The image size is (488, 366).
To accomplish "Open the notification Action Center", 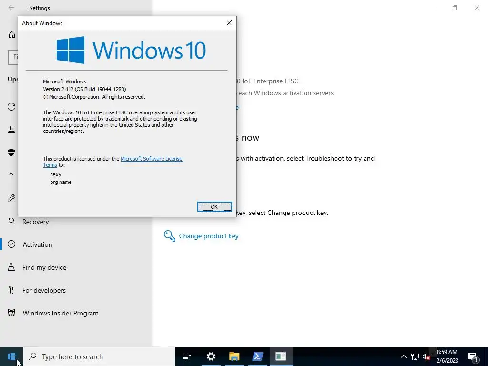I will pos(473,356).
